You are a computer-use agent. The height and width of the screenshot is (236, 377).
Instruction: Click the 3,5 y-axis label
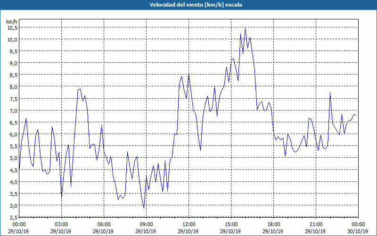click(14, 194)
